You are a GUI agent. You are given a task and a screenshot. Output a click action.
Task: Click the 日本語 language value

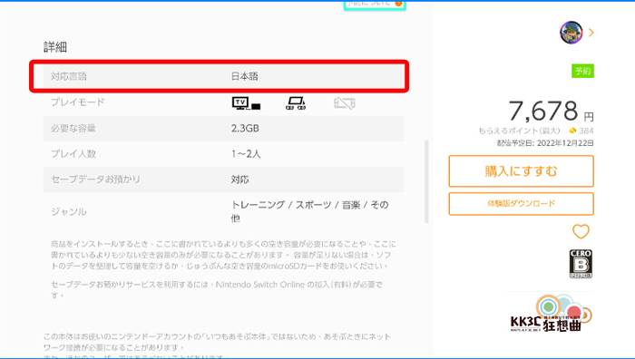coord(245,76)
